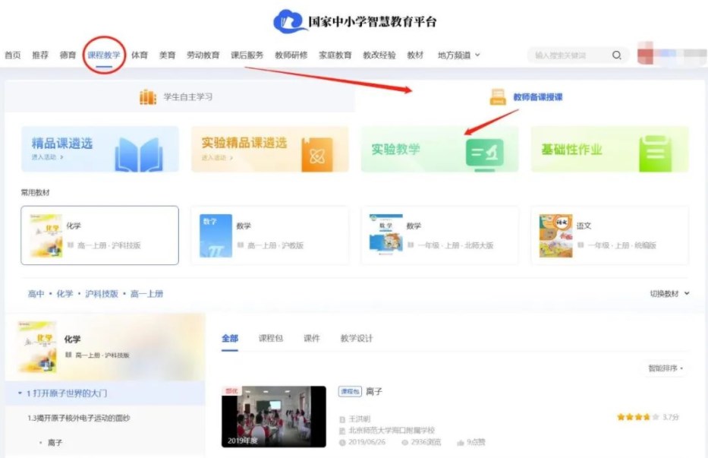Open 教改经验 navigation item
708x458 pixels.
pyautogui.click(x=379, y=55)
